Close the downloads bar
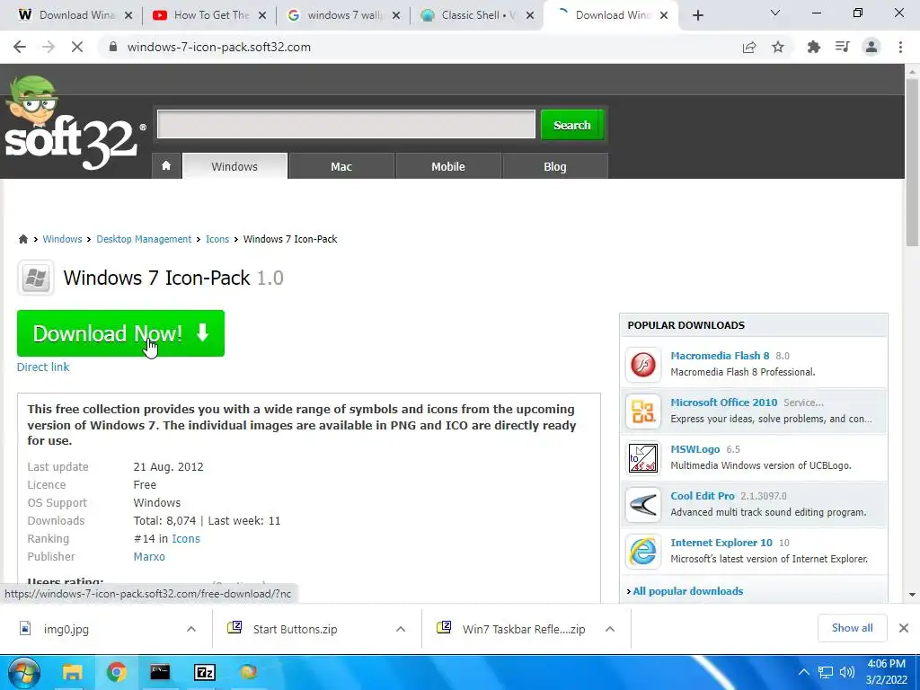Viewport: 920px width, 690px height. coord(904,628)
